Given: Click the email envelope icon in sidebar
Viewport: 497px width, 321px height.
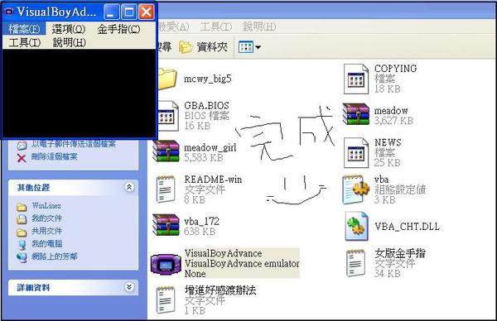Looking at the screenshot, I should click(x=22, y=145).
